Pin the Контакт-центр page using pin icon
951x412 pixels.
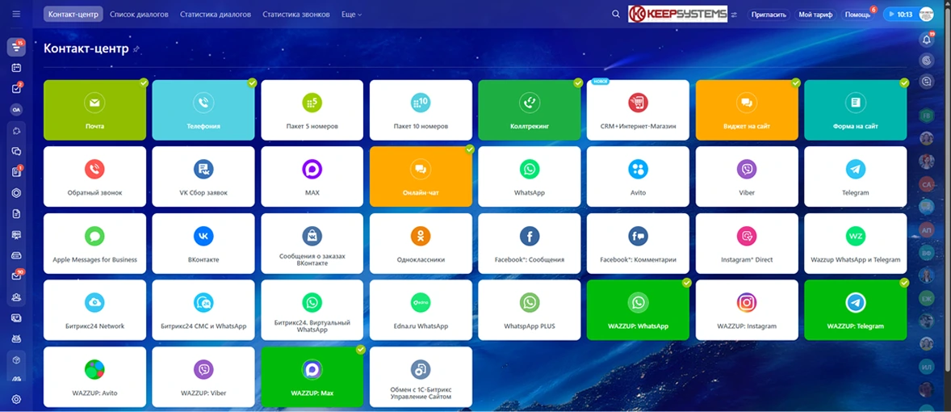[136, 49]
